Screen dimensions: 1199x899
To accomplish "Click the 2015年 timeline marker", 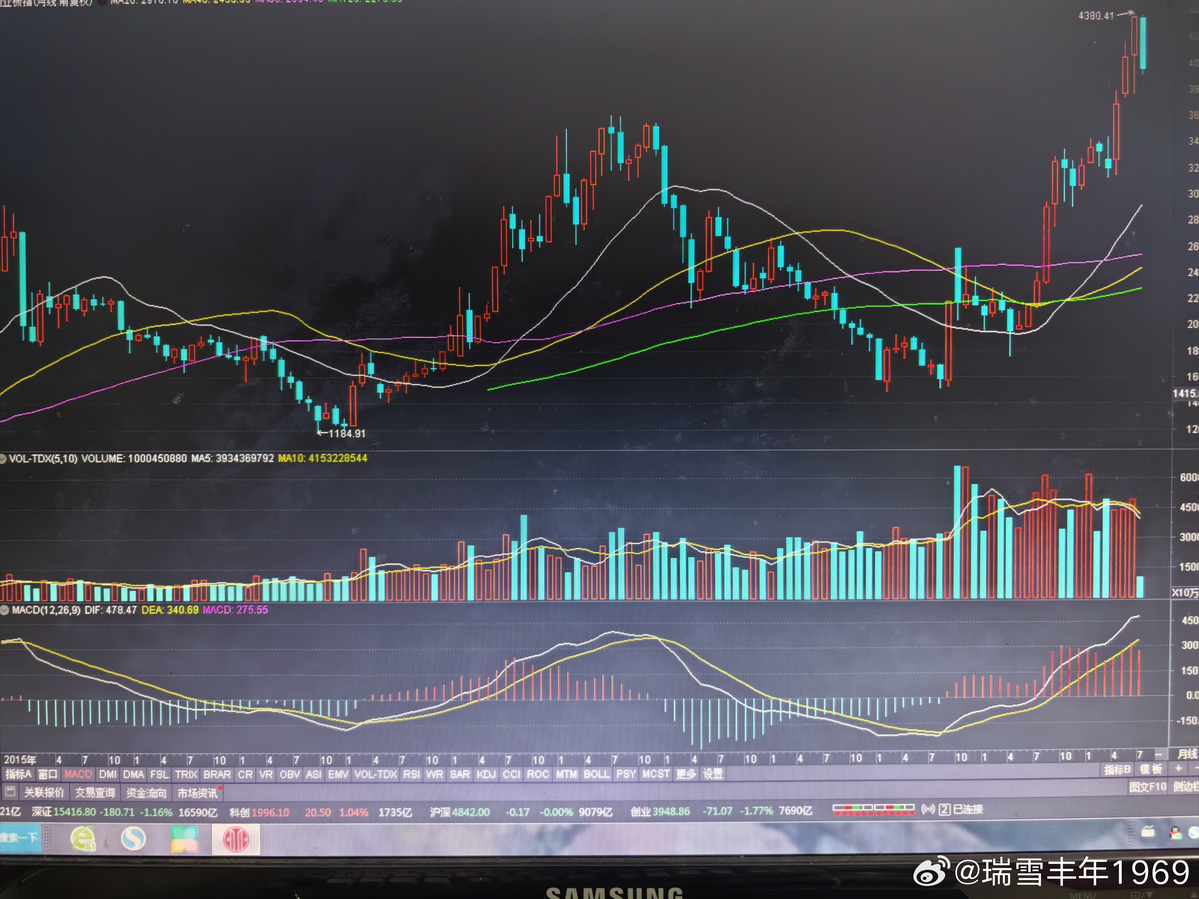I will pyautogui.click(x=20, y=760).
